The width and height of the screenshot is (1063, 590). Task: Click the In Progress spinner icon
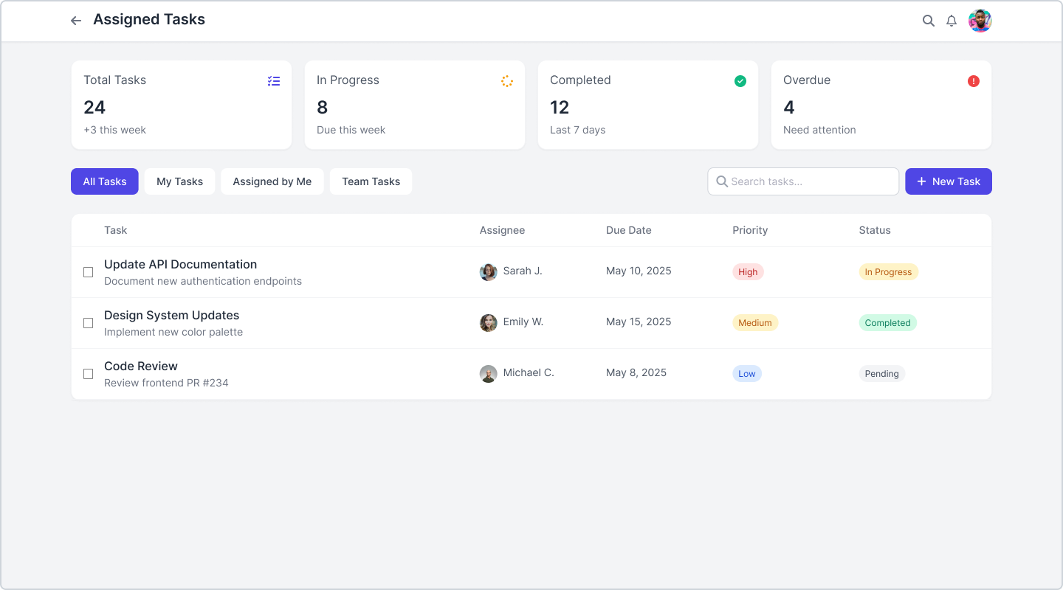click(x=507, y=81)
